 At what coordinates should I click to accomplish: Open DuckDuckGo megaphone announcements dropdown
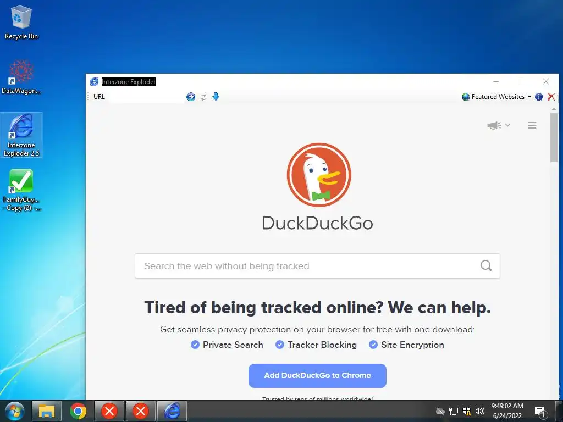498,125
